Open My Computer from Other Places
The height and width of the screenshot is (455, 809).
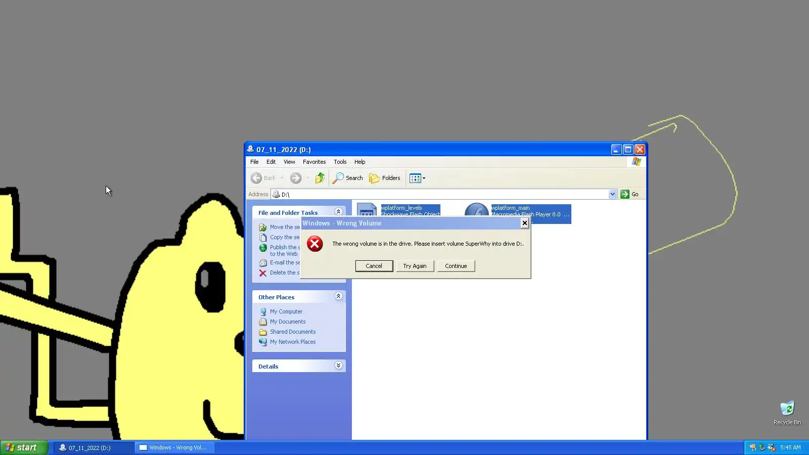[286, 311]
